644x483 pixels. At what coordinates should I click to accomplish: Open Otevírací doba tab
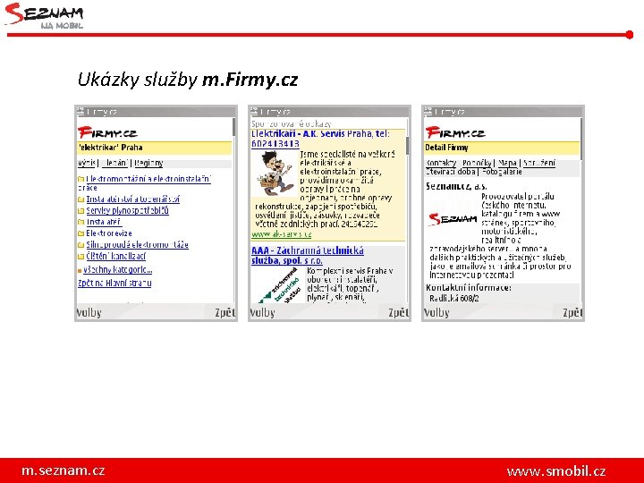tap(451, 172)
